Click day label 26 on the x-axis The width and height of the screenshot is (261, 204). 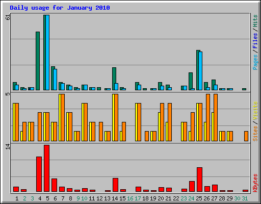click(x=206, y=198)
